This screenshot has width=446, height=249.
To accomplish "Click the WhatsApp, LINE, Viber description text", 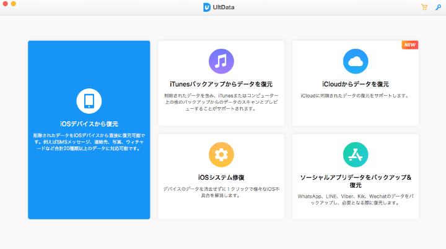I will pyautogui.click(x=356, y=200).
